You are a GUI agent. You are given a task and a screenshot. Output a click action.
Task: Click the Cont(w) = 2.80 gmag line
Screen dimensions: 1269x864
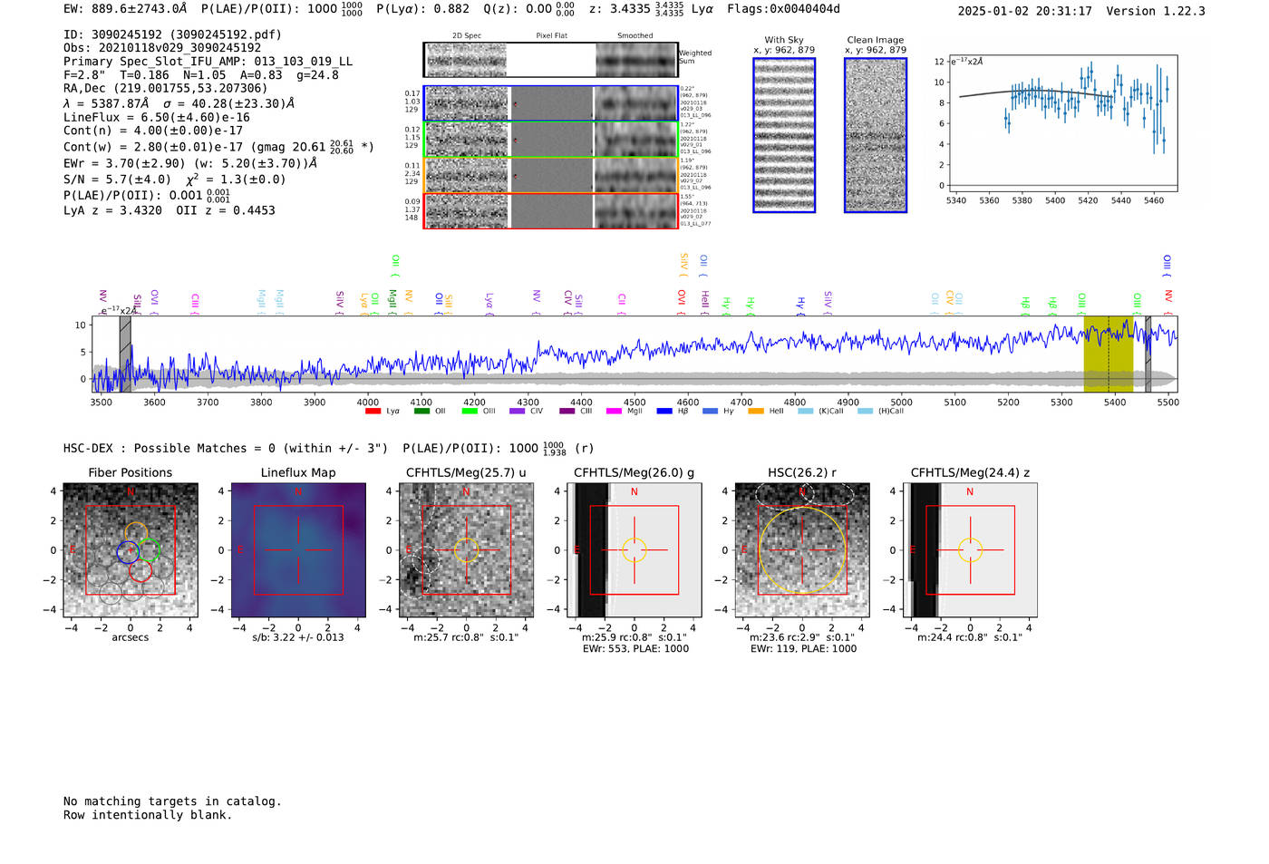pos(218,146)
